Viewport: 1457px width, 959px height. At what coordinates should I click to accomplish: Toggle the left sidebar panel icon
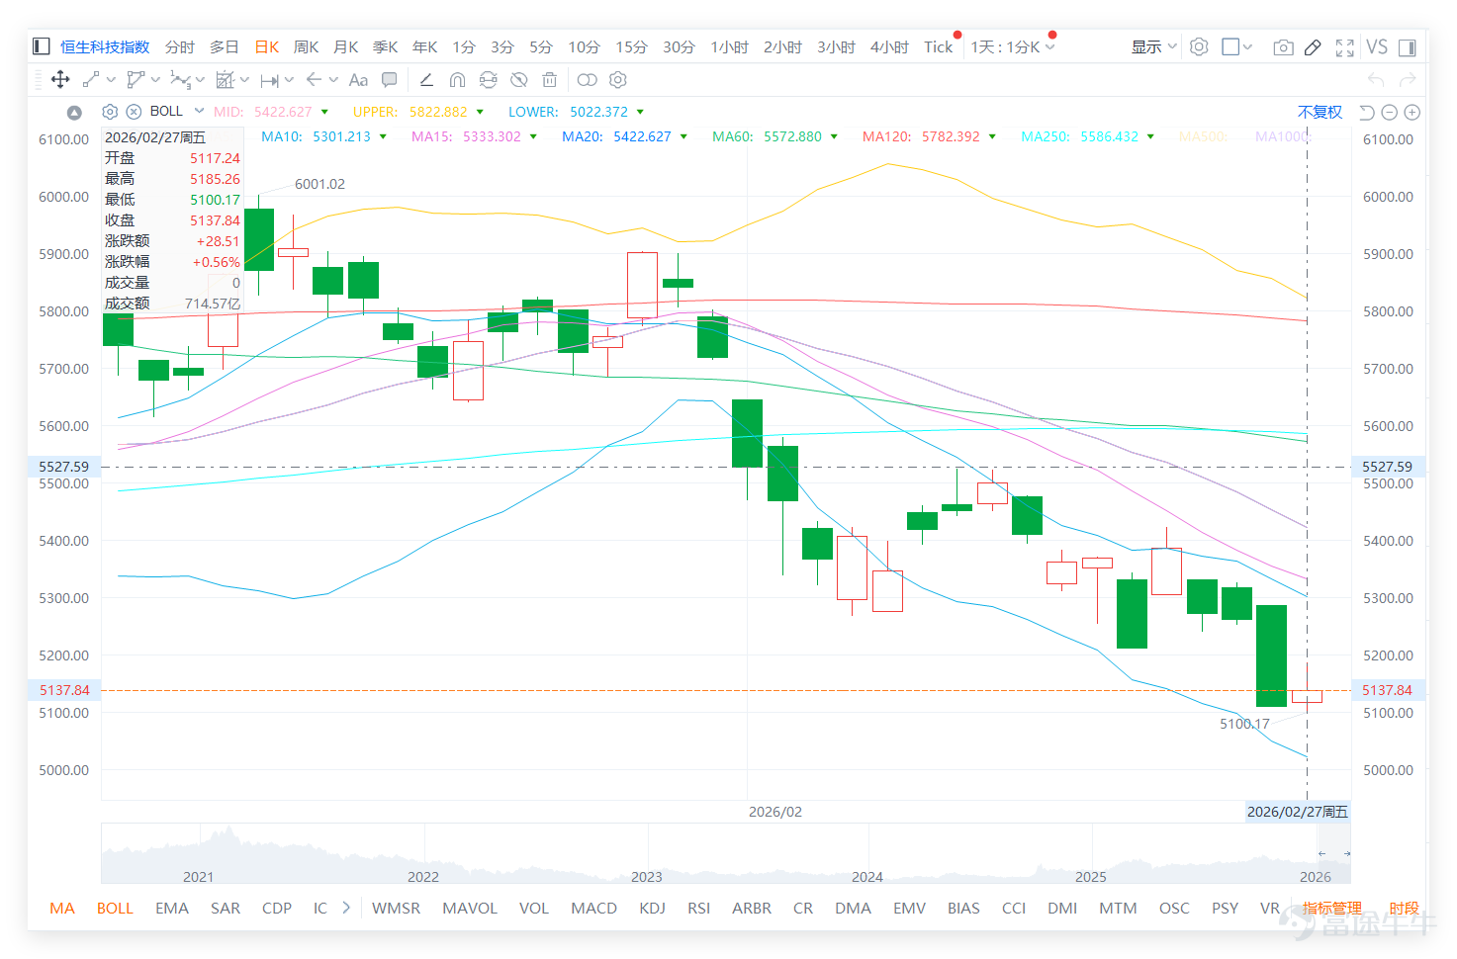point(41,46)
